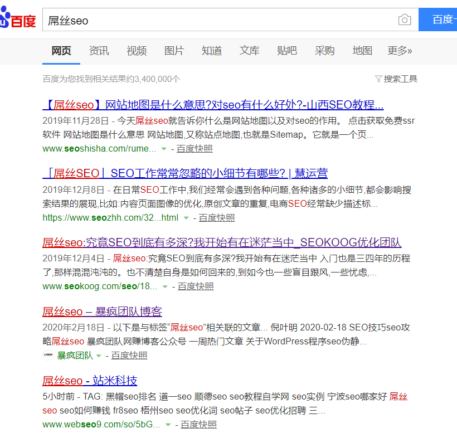Viewport: 457px width, 433px height.
Task: Open the 资讯 tab
Action: pos(99,50)
